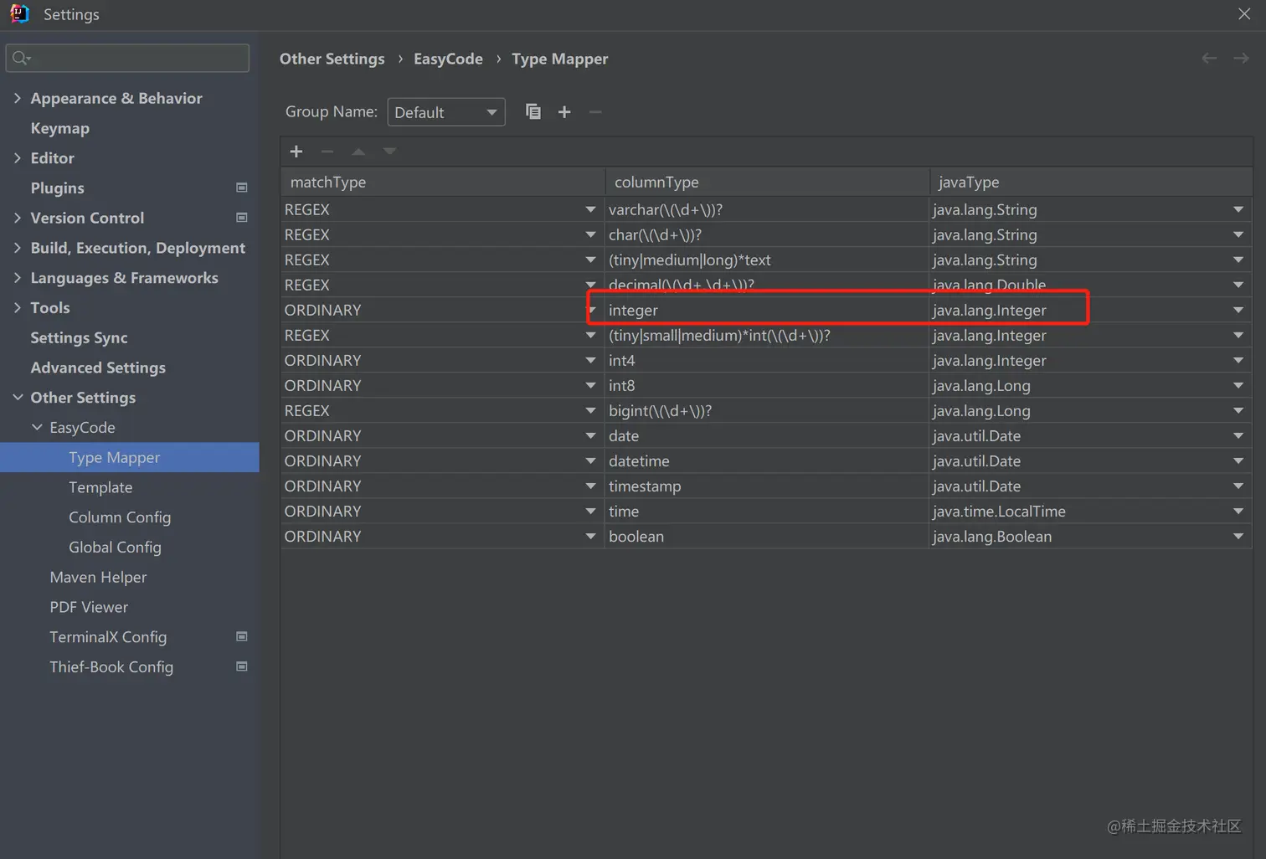Open Advanced Settings
Screen dimensions: 1266x859
[x=98, y=368]
